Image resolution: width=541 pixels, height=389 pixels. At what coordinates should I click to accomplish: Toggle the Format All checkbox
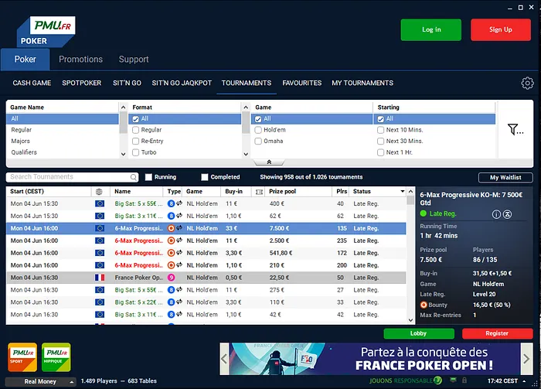[x=135, y=119]
